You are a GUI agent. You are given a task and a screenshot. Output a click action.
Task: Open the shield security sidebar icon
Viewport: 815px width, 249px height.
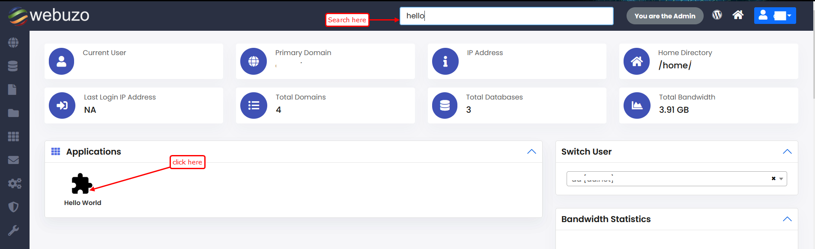pyautogui.click(x=13, y=207)
